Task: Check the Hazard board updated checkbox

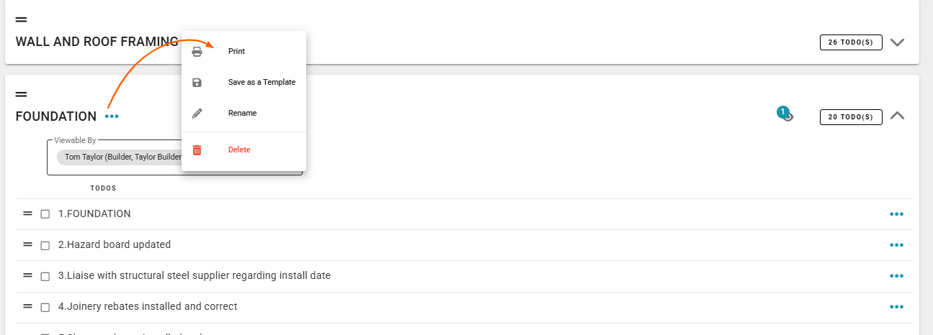Action: click(x=45, y=245)
